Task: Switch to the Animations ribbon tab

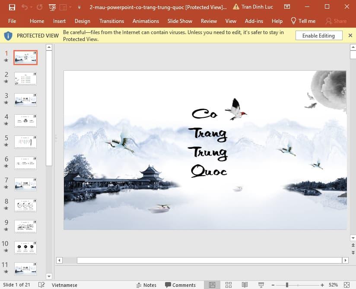Action: 146,21
